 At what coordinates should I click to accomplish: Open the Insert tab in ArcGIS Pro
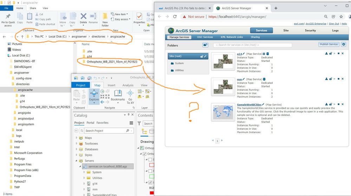[x=111, y=85]
